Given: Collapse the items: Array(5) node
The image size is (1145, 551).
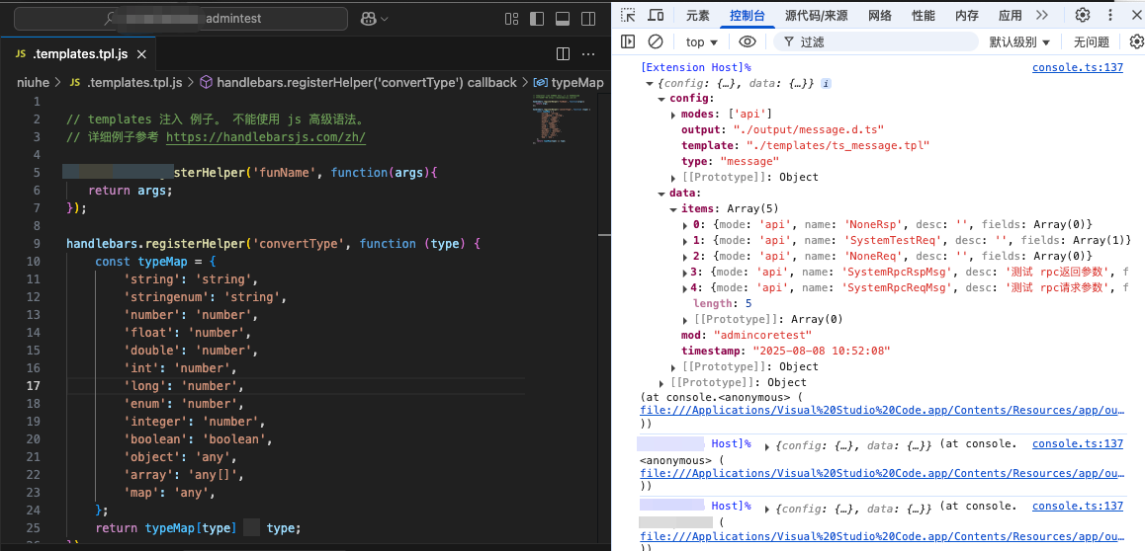Looking at the screenshot, I should click(673, 209).
